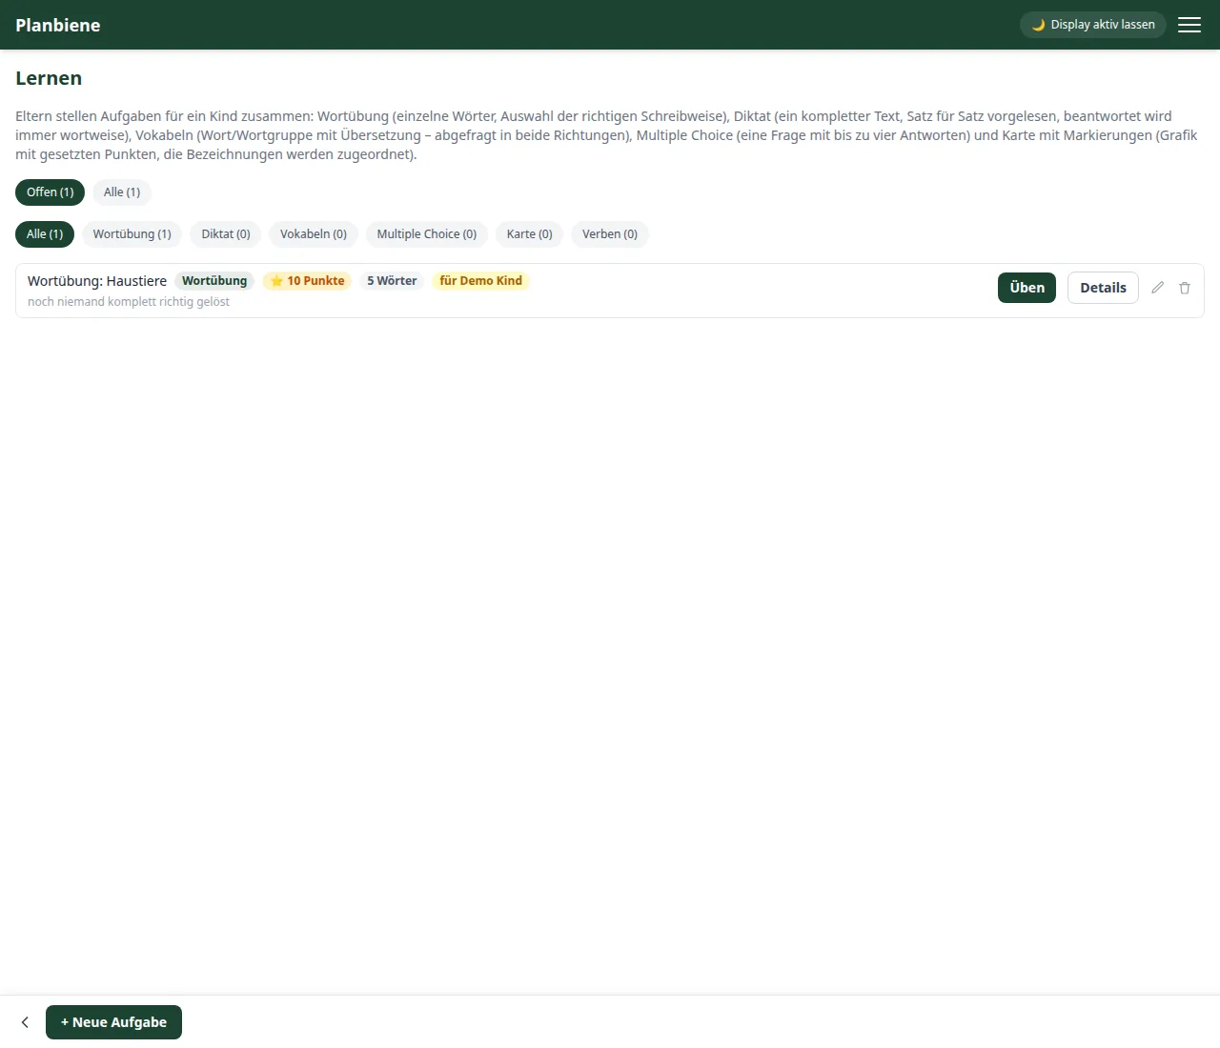The image size is (1220, 1048).
Task: Open Details for Haustiere task
Action: click(1103, 288)
